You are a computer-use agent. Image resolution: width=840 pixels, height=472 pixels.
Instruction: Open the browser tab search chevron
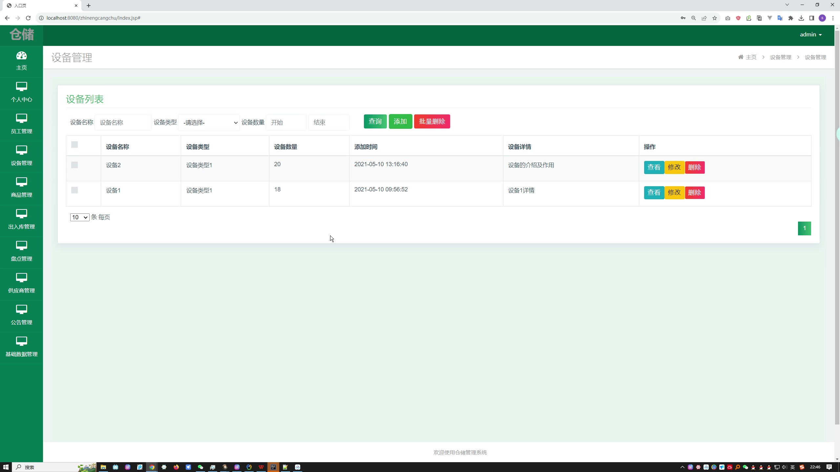tap(787, 5)
